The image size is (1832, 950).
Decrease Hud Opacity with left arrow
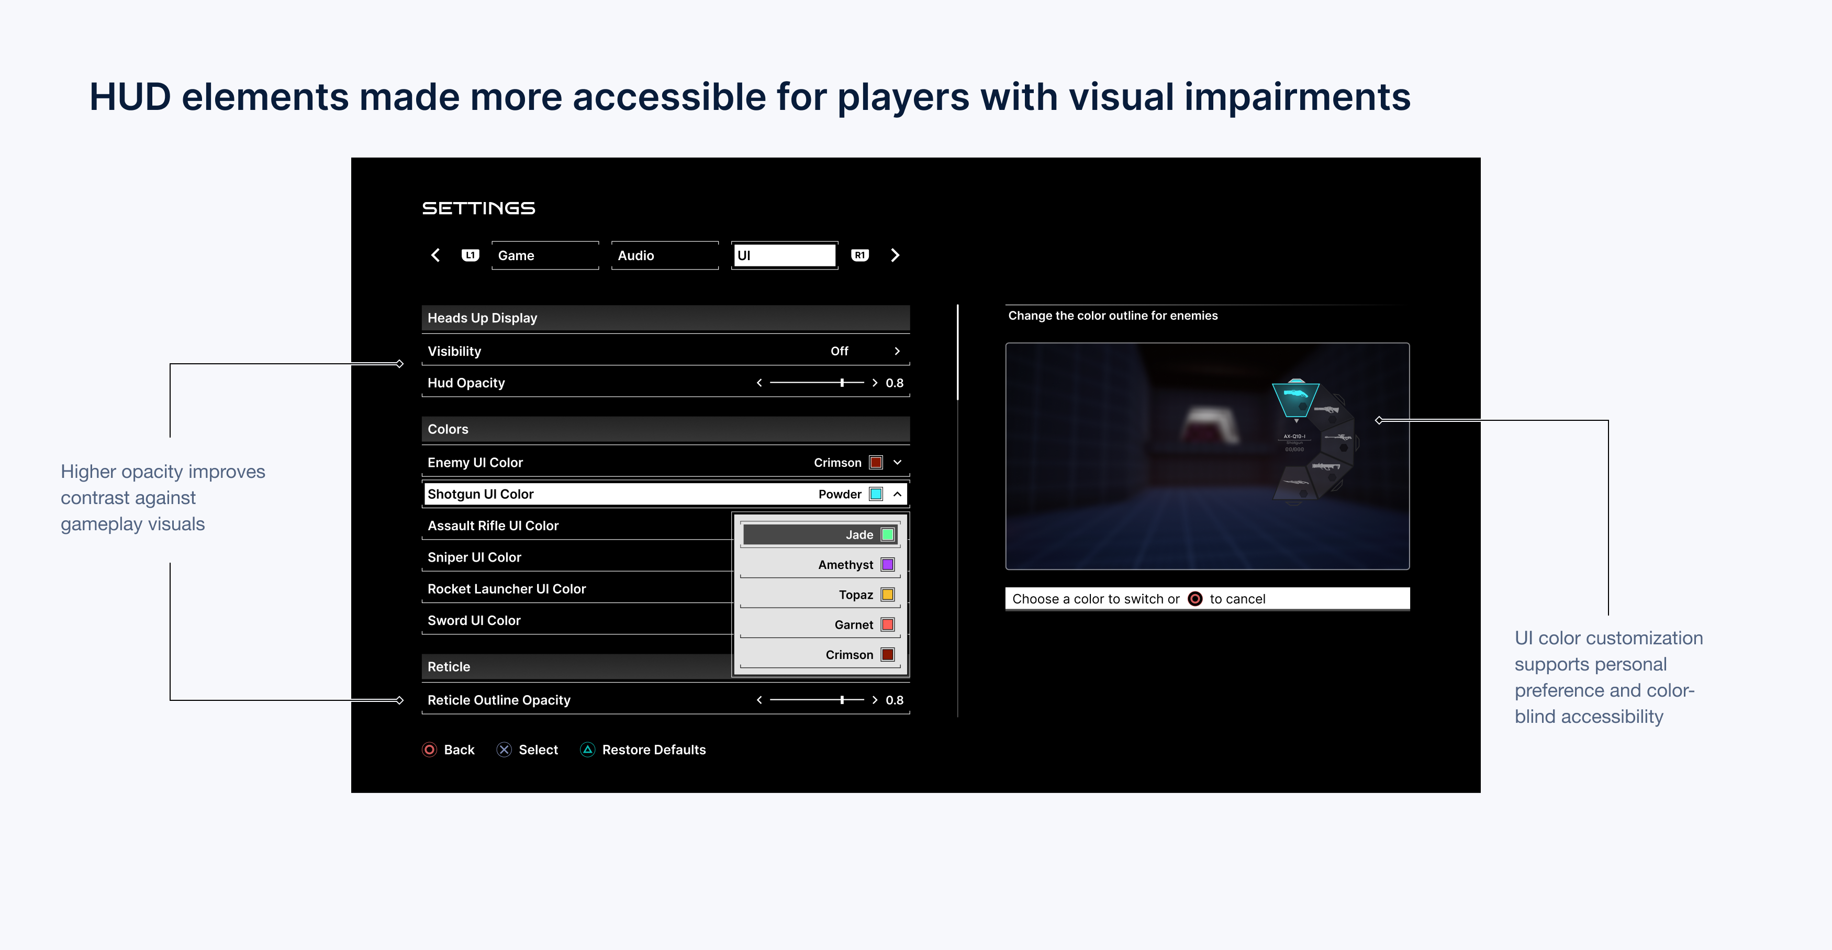(x=759, y=383)
